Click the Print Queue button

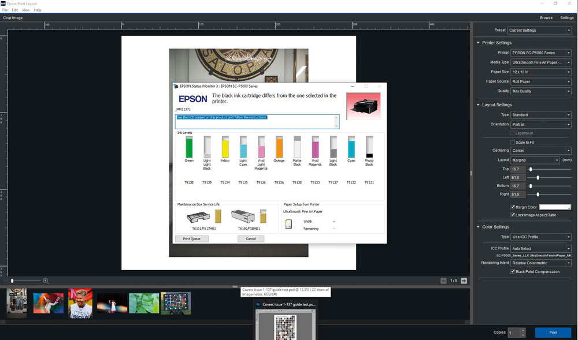click(192, 239)
